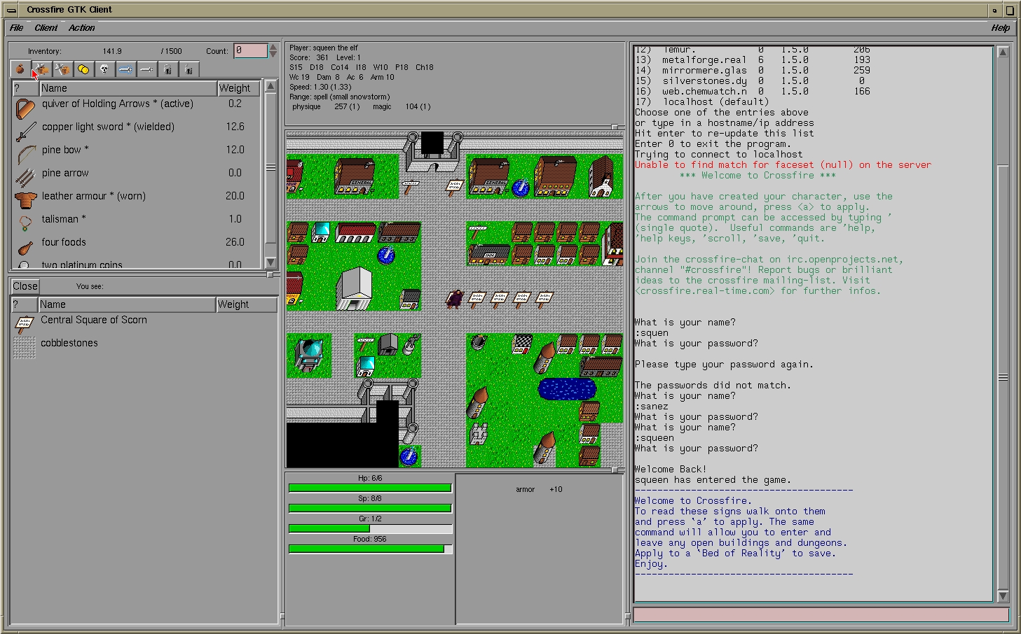Image resolution: width=1021 pixels, height=634 pixels.
Task: Select 'cobblestones' in the look list
Action: [69, 343]
